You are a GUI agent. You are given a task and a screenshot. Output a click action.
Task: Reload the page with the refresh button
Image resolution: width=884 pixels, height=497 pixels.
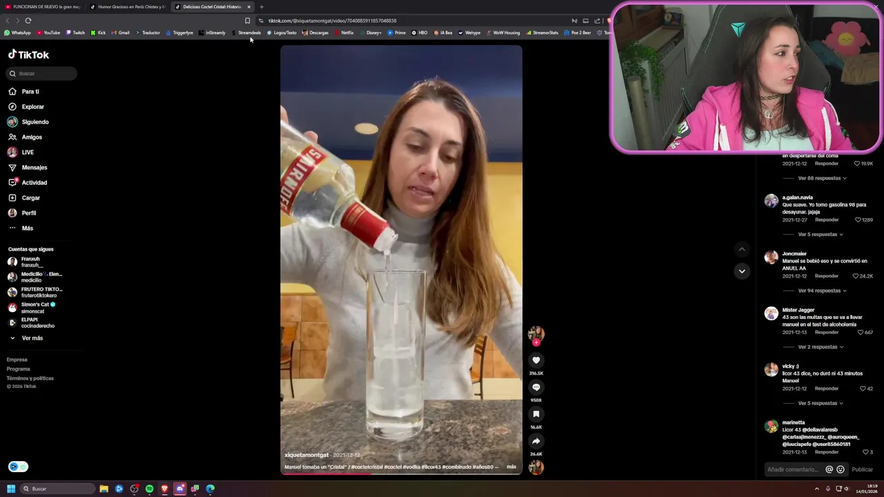point(28,21)
